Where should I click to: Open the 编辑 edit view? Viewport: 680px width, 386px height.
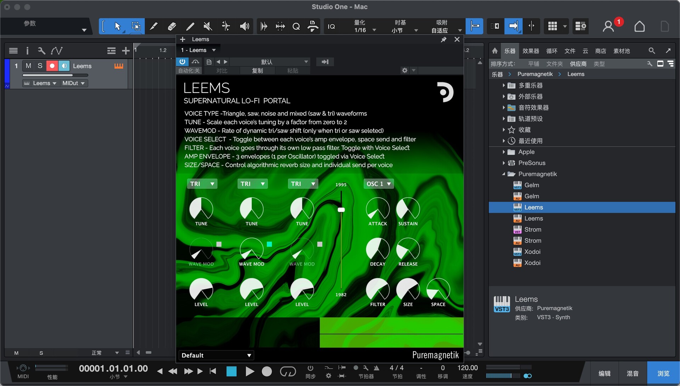pyautogui.click(x=604, y=373)
